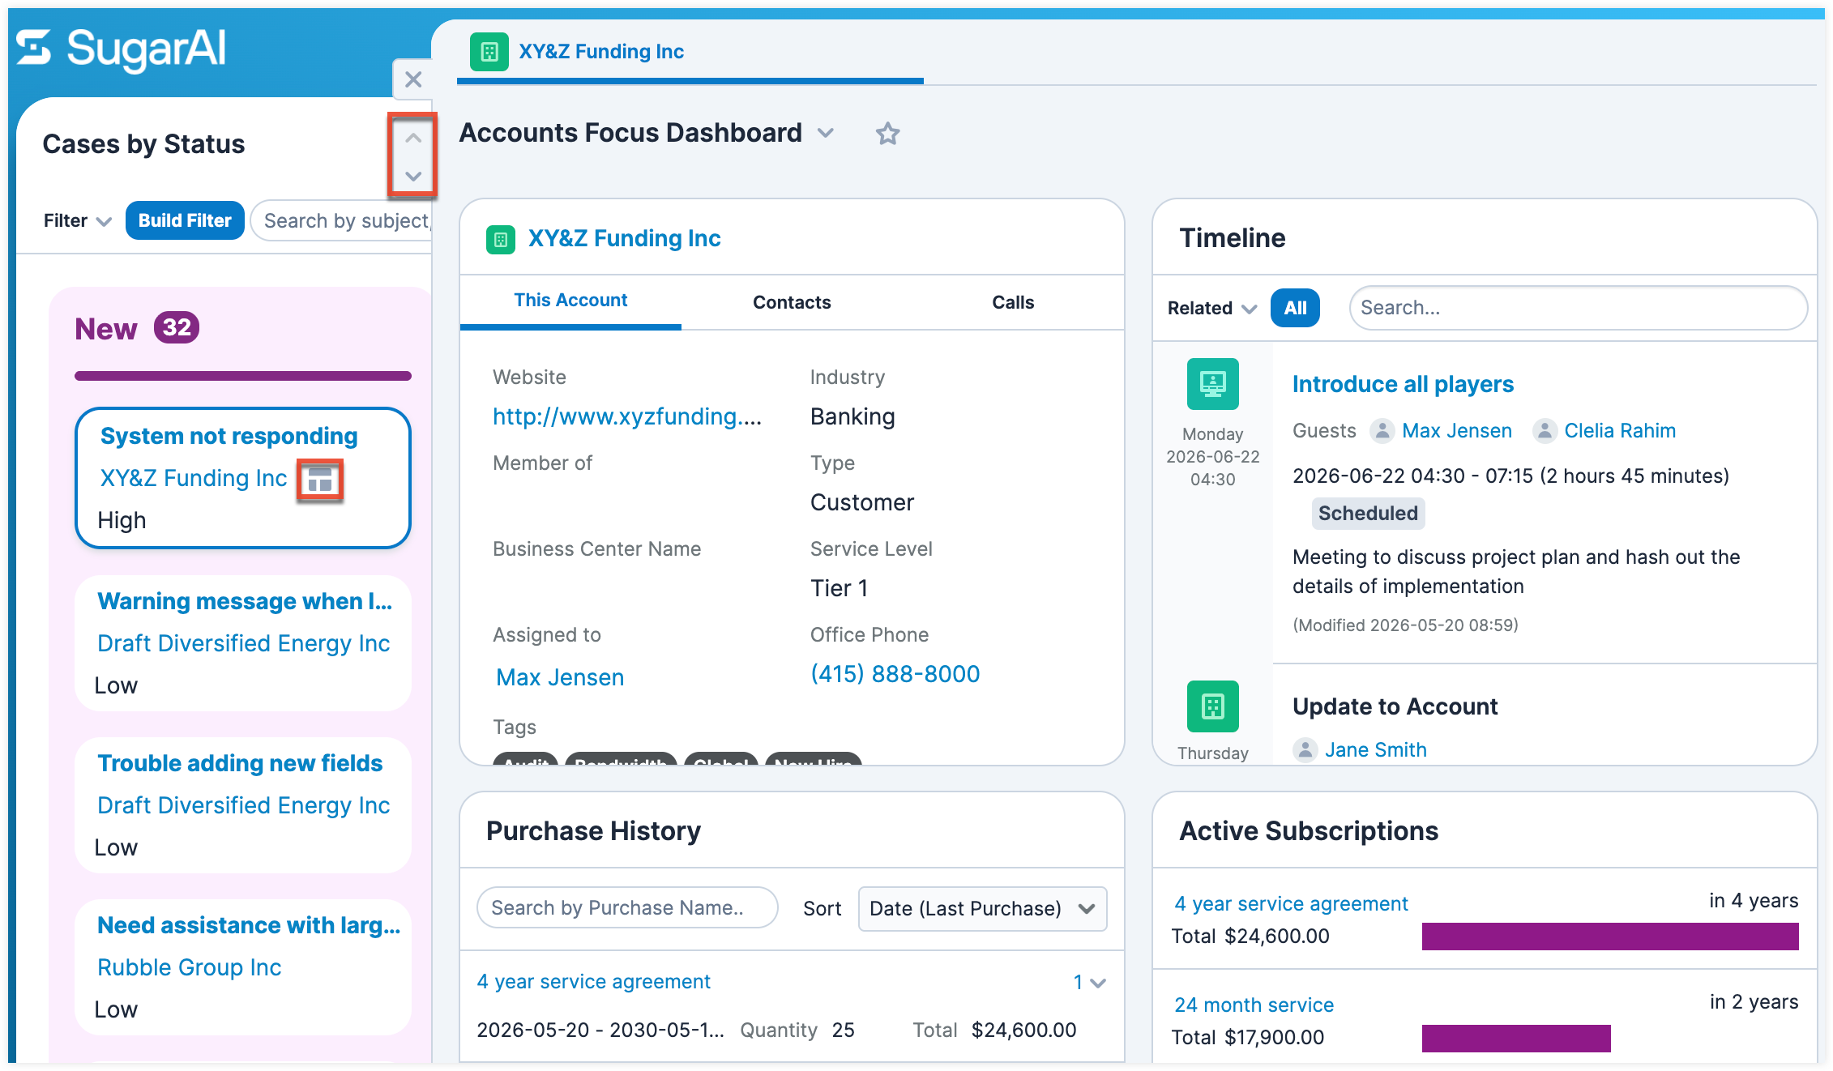1833x1071 pixels.
Task: Click the meeting icon for Introduce all players
Action: [x=1213, y=384]
